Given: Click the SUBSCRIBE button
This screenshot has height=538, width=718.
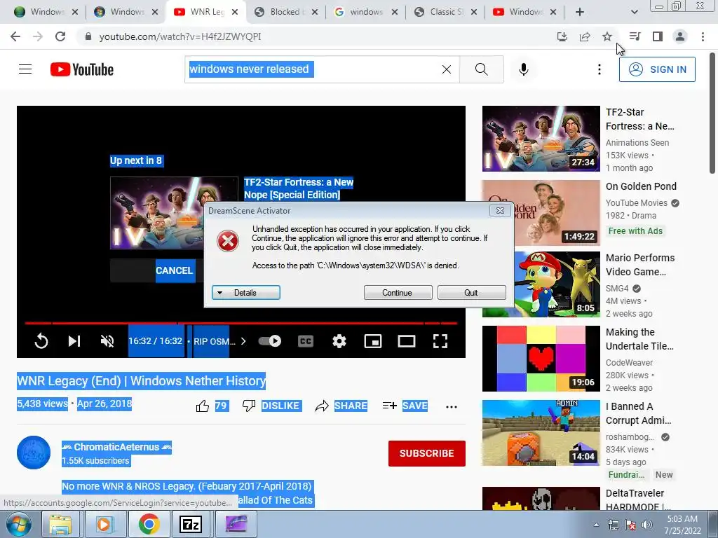Looking at the screenshot, I should click(x=427, y=453).
